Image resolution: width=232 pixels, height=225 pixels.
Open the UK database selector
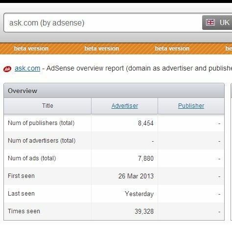pyautogui.click(x=217, y=23)
